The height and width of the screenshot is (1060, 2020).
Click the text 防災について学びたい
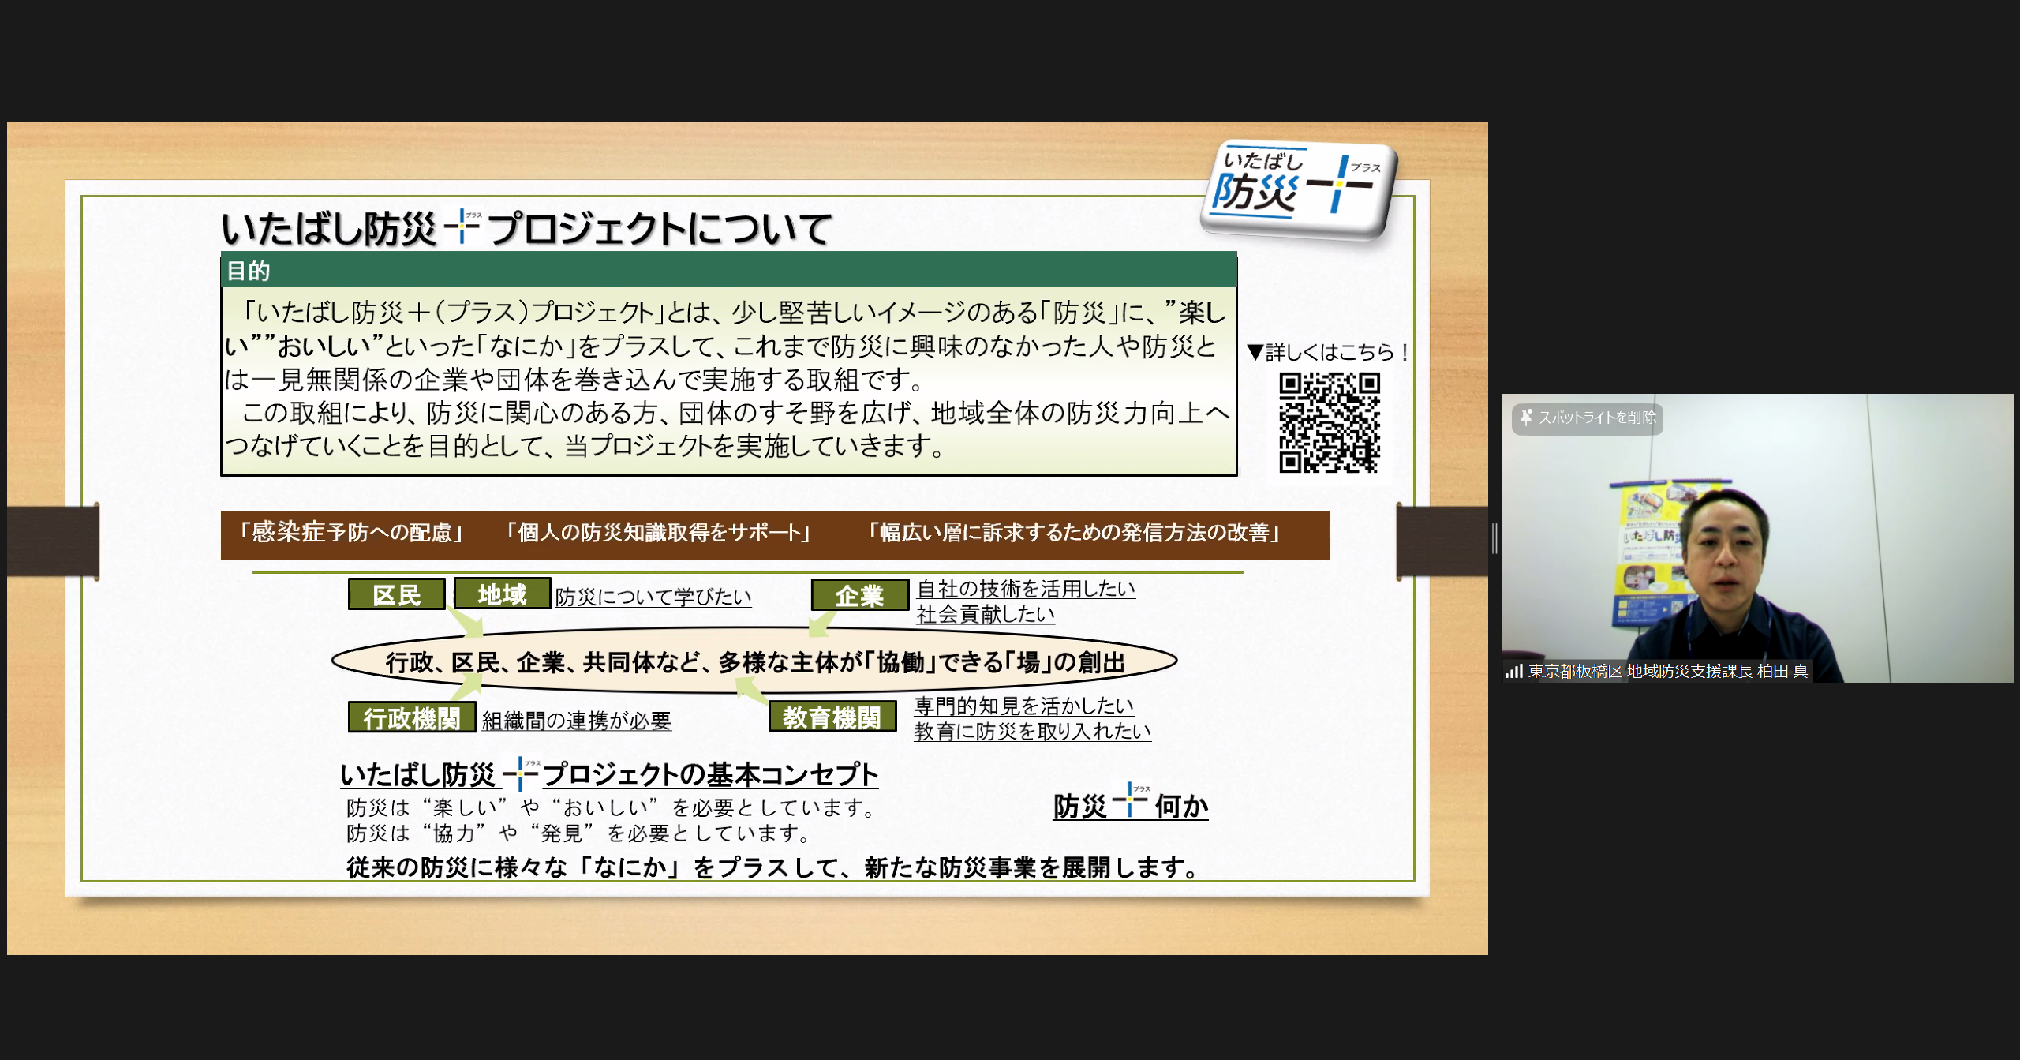[653, 597]
